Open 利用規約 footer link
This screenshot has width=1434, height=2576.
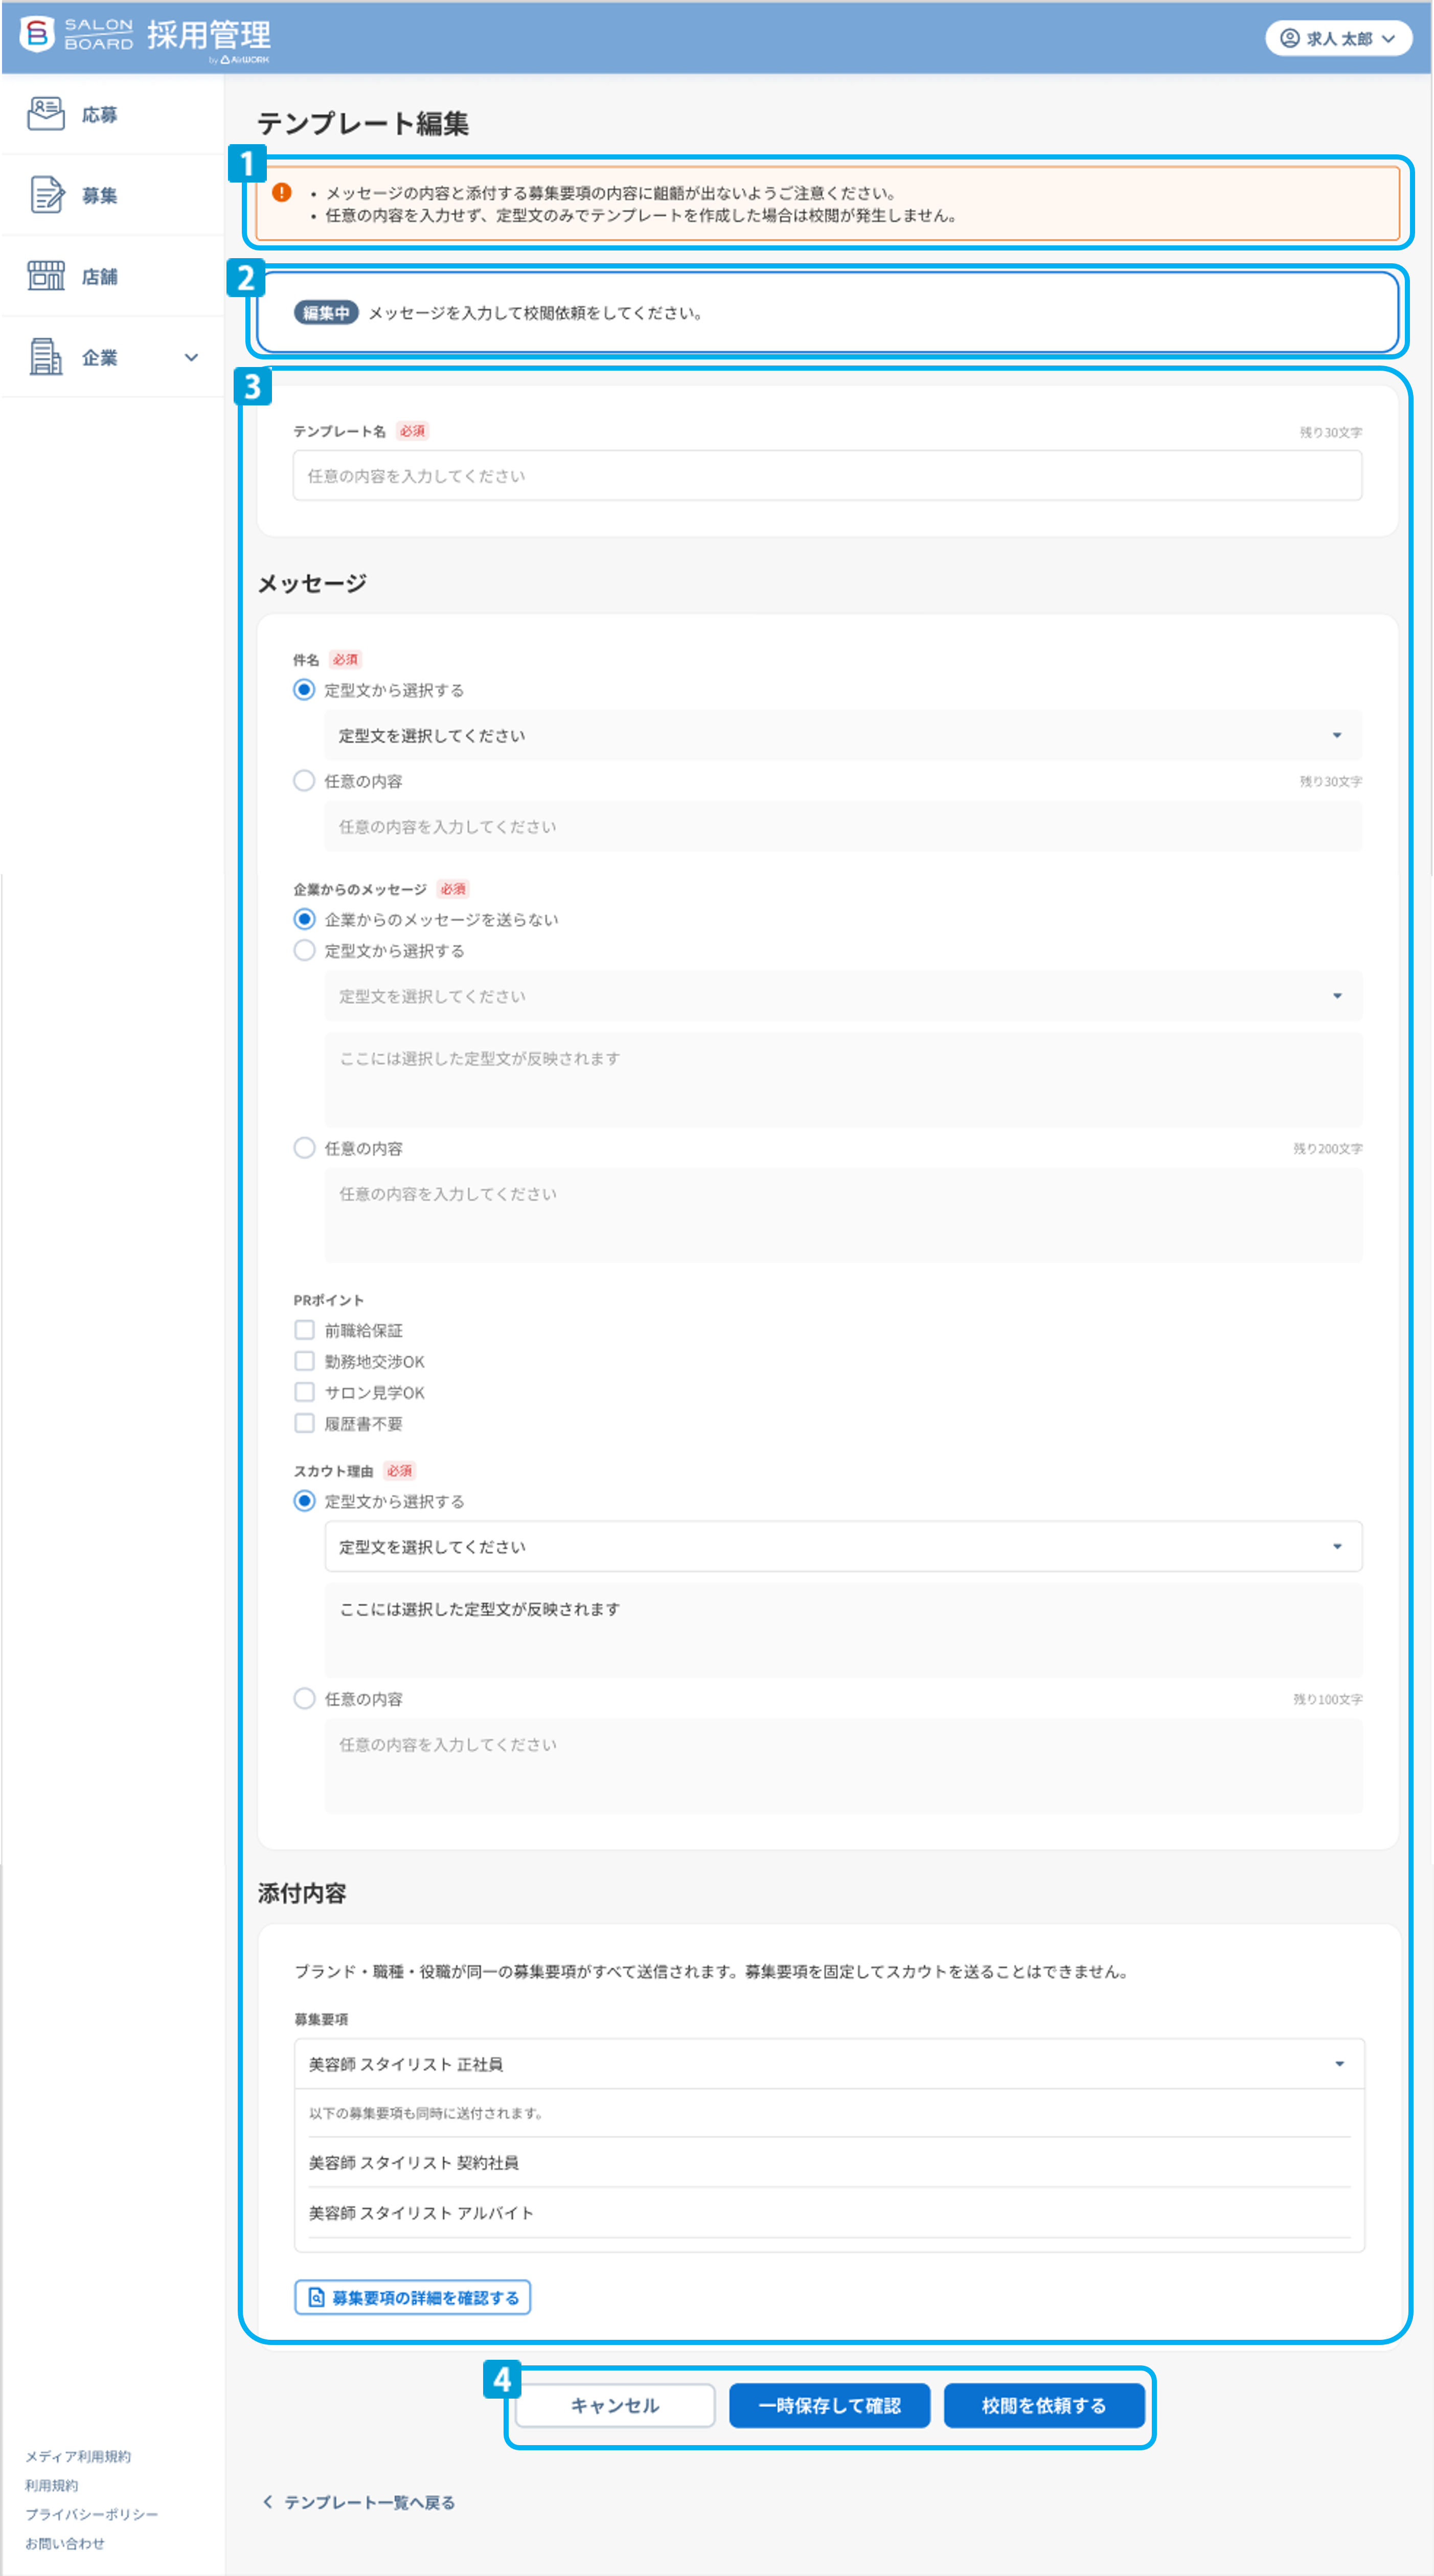[x=52, y=2485]
